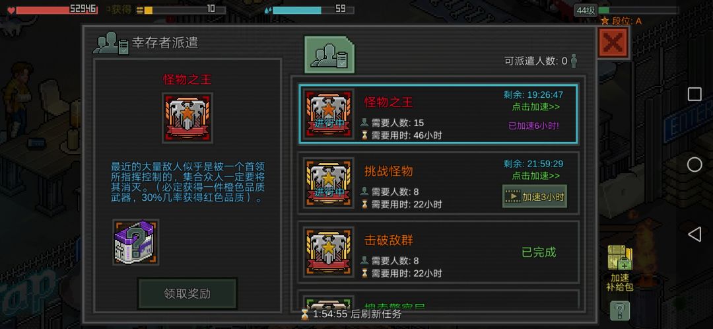
Task: Open the 加速补给包 supply pack icon
Action: click(x=619, y=268)
